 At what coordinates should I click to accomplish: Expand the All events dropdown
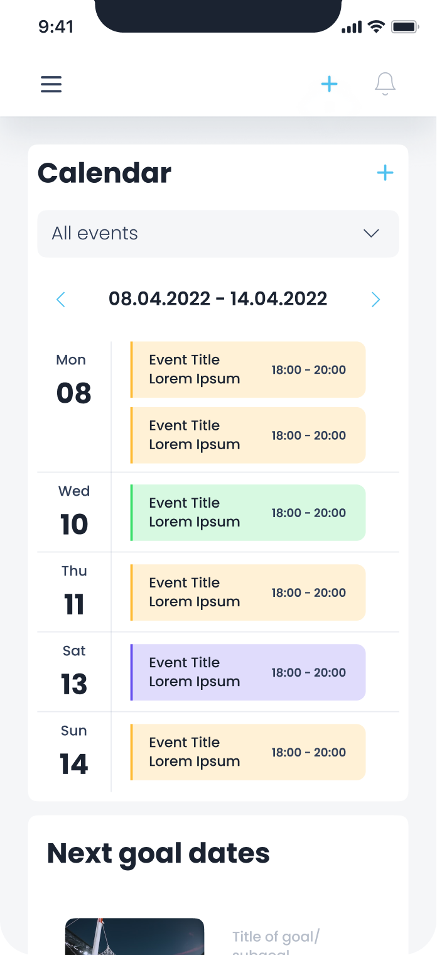pyautogui.click(x=218, y=234)
